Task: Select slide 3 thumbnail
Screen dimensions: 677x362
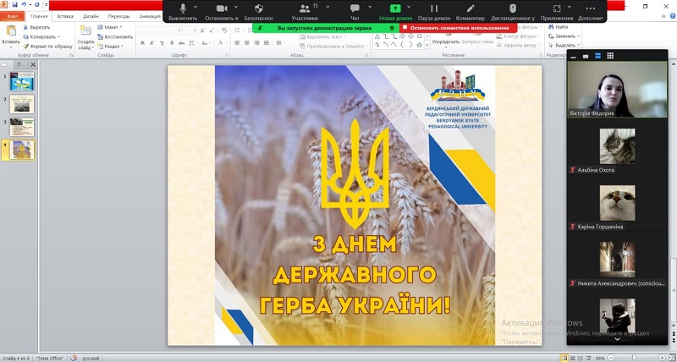Action: (22, 127)
